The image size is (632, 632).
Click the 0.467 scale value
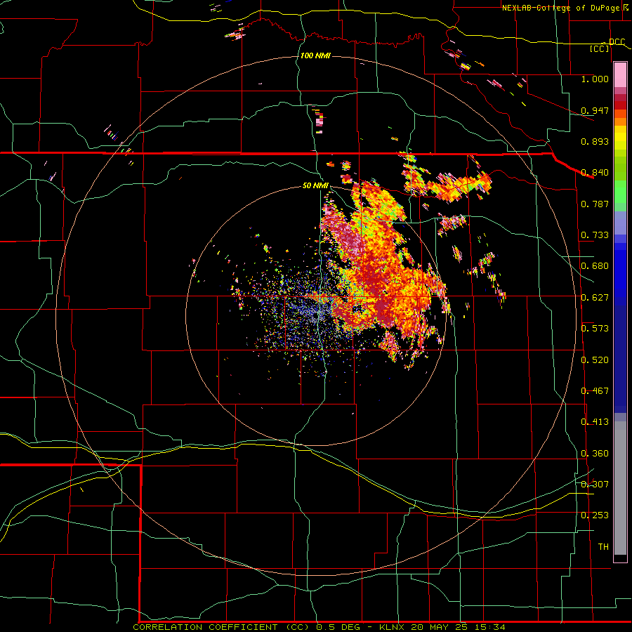point(595,391)
